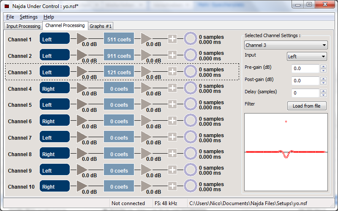
Task: Click the post-gain triangle on Channel 3
Action: click(146, 71)
